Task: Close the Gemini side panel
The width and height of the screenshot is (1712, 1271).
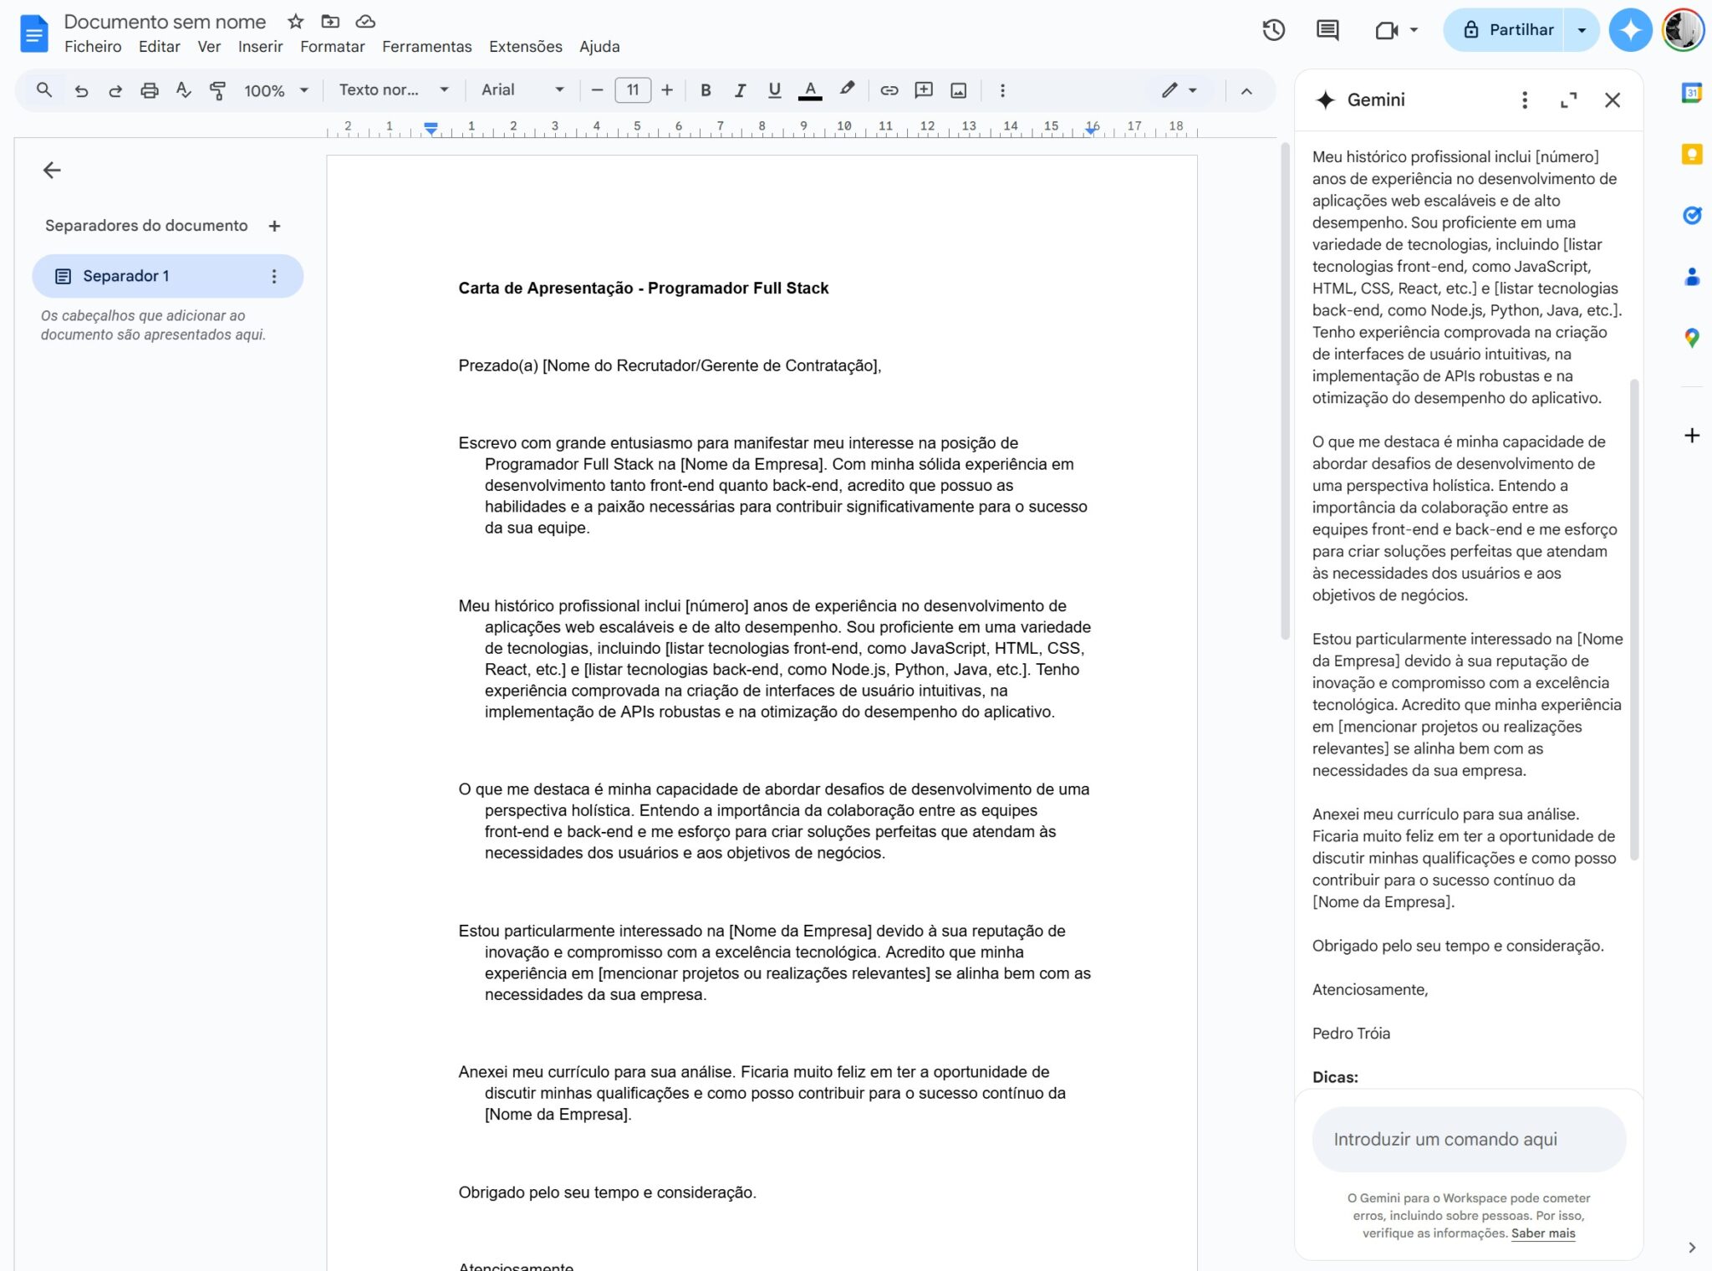Action: tap(1613, 100)
